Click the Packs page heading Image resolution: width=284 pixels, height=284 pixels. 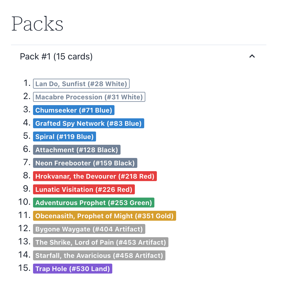point(37,24)
